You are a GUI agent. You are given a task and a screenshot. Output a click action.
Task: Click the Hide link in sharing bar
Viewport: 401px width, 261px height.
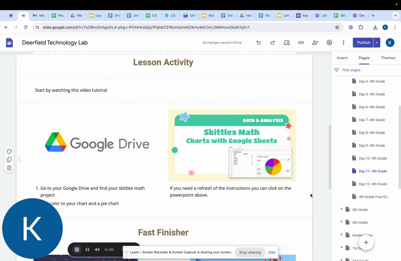[x=272, y=252]
